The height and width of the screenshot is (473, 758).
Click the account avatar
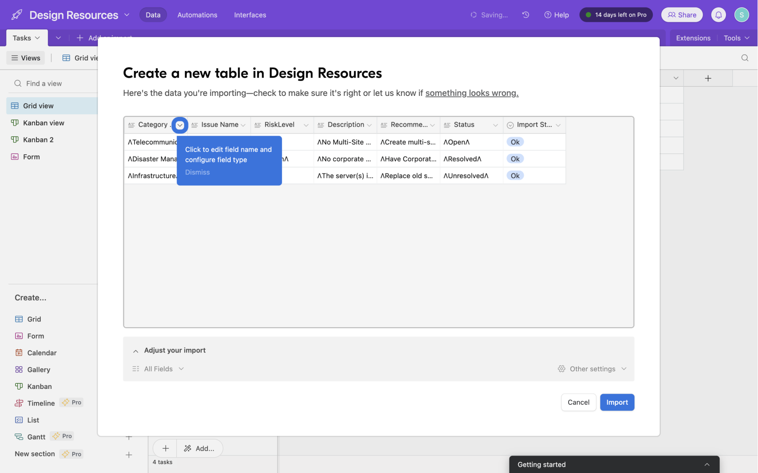click(741, 14)
